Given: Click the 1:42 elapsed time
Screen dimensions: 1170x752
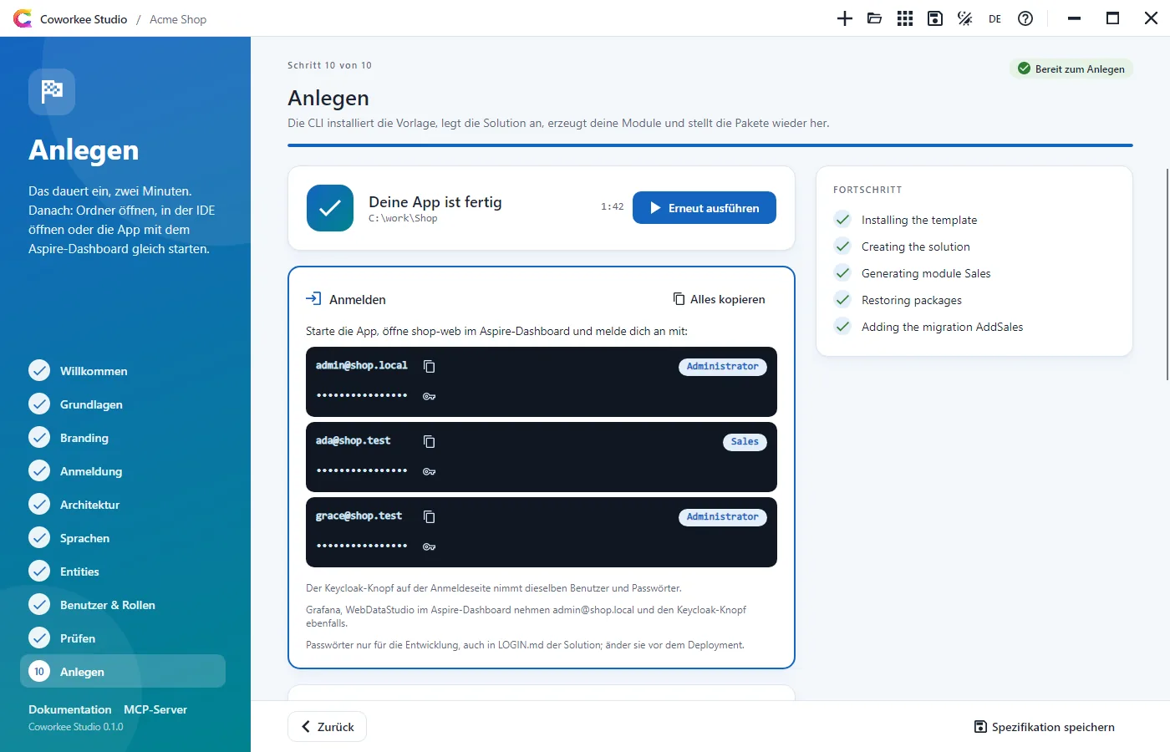Looking at the screenshot, I should tap(612, 206).
